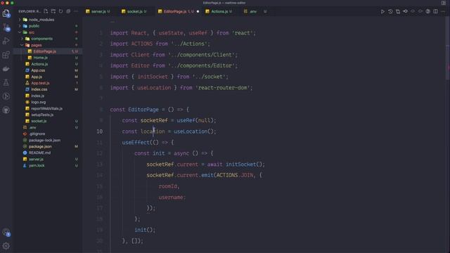This screenshot has width=450, height=253.
Task: Open the Manage settings gear
Action: point(6,246)
